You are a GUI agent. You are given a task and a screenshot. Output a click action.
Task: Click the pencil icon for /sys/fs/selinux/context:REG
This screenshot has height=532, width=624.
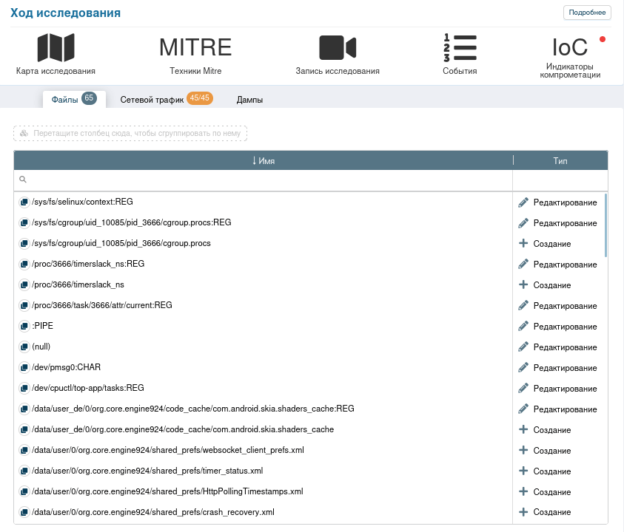(523, 202)
